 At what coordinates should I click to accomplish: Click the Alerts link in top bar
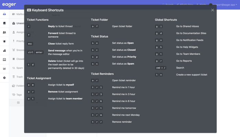click(x=201, y=4)
